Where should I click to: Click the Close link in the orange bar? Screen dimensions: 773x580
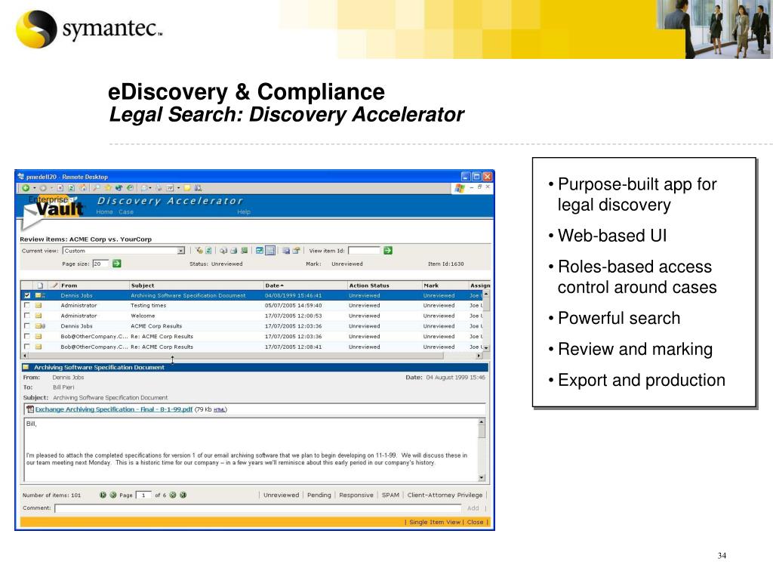[x=476, y=522]
